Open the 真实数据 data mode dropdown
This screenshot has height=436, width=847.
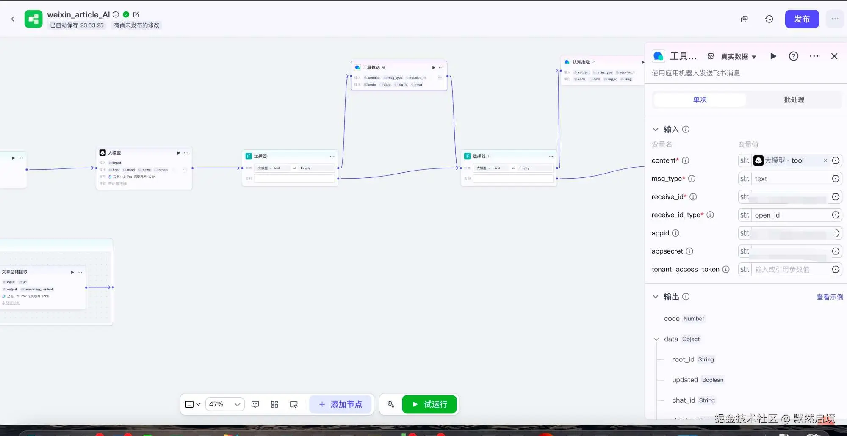point(739,57)
